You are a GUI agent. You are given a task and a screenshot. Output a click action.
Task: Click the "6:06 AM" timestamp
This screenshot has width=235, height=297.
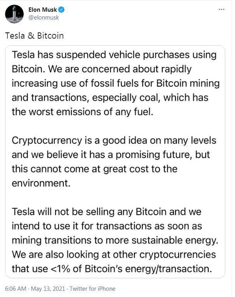(16, 289)
